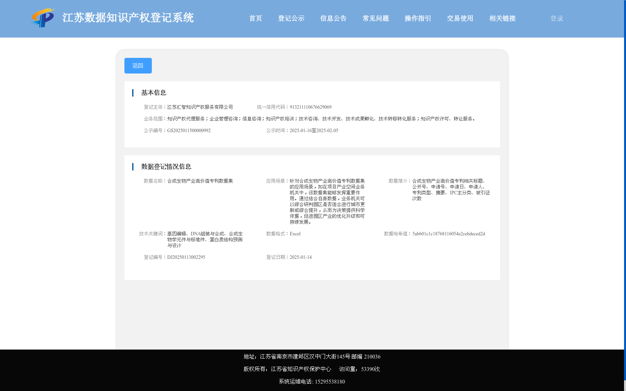Screen dimensions: 626x391
Task: Select credit code 913211110676629069
Action: (311, 107)
